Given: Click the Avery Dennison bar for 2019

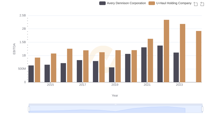Looking at the screenshot, I should 112,75.
